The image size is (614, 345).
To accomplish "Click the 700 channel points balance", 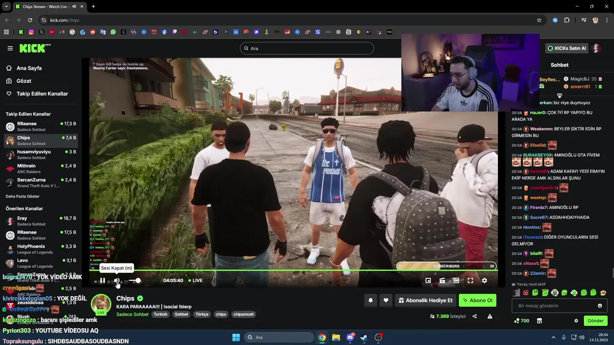I will pos(521,321).
